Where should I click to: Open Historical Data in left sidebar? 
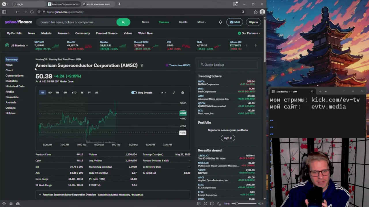(15, 86)
